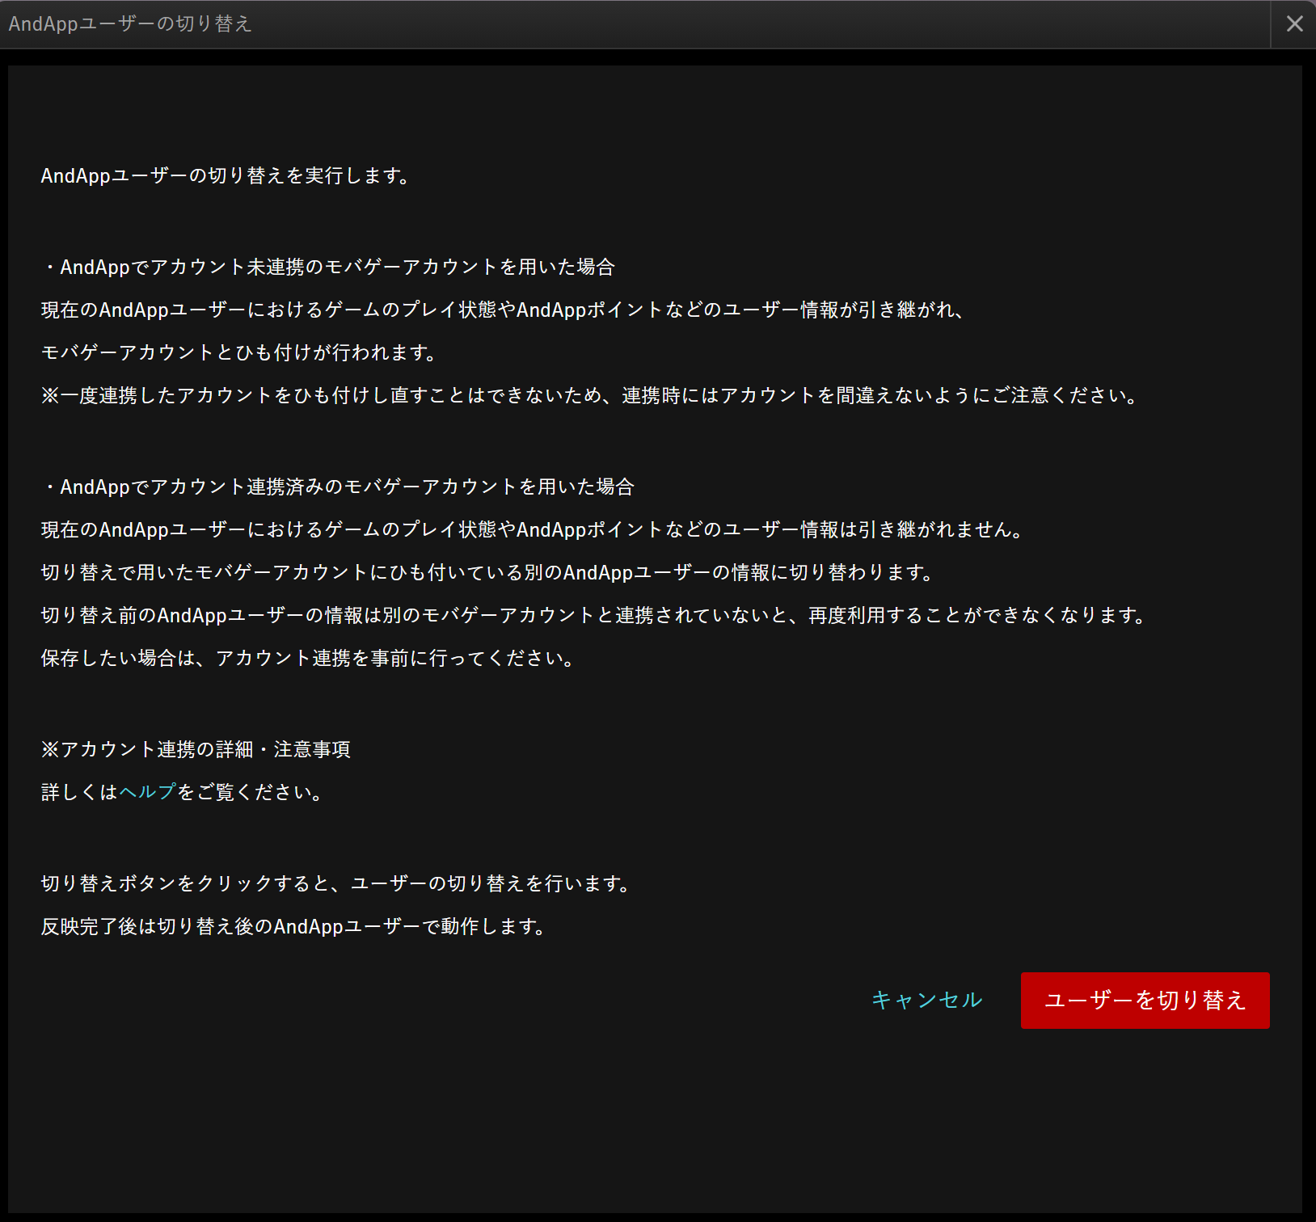This screenshot has height=1222, width=1316.
Task: Click the line AndAppユーザーの切り替えを実行します。
Action: pos(227,175)
